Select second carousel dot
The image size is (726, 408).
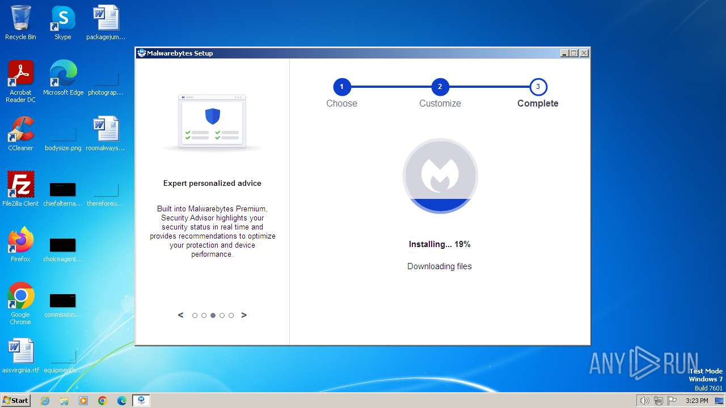point(204,316)
